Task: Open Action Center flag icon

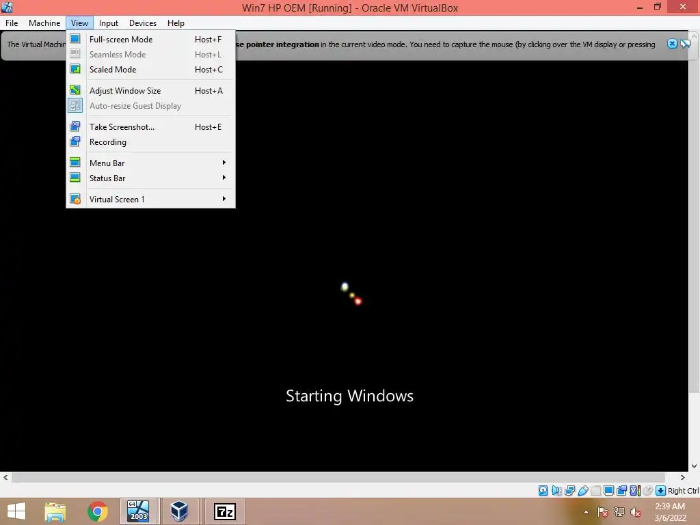Action: pos(603,512)
